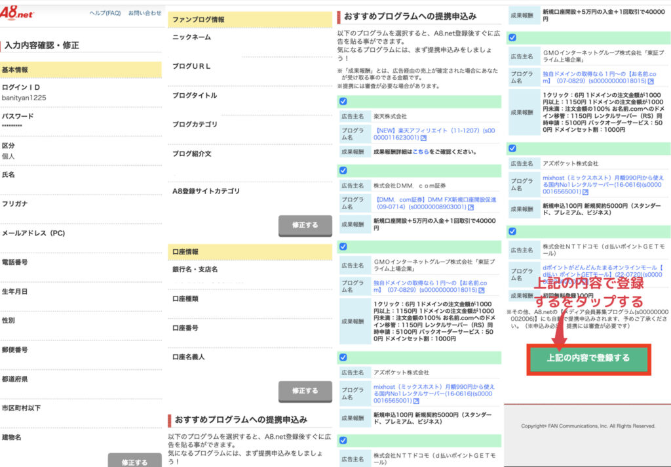Toggle GMO checkbox in third screen
The width and height of the screenshot is (671, 467).
pyautogui.click(x=343, y=247)
